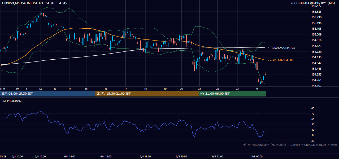Screen dimensions: 339x159
Task: Click RSI axis level 30
Action: pyautogui.click(x=313, y=135)
